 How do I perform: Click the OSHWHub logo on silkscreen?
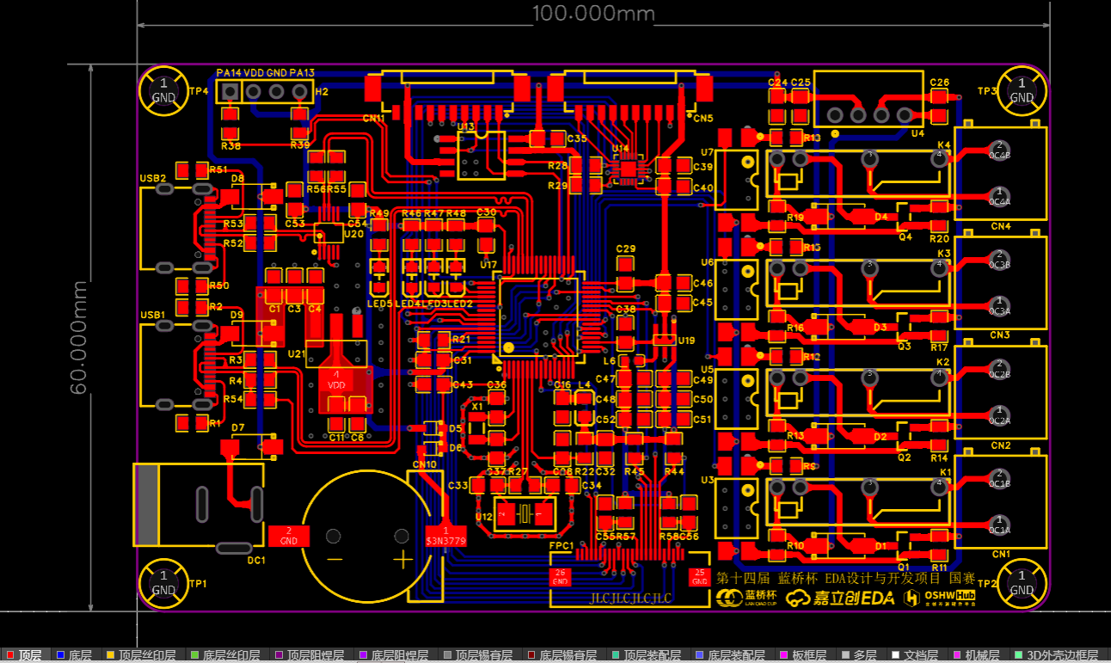(x=939, y=597)
